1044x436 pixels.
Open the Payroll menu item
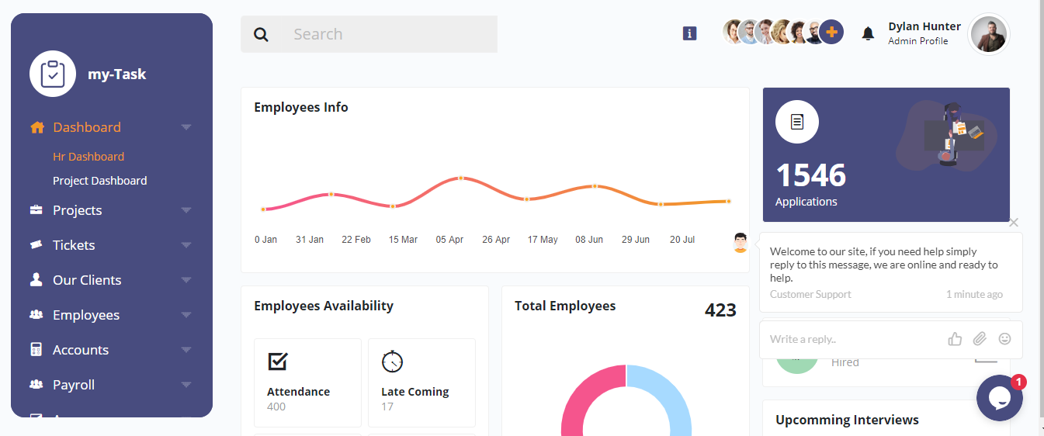[x=74, y=385]
